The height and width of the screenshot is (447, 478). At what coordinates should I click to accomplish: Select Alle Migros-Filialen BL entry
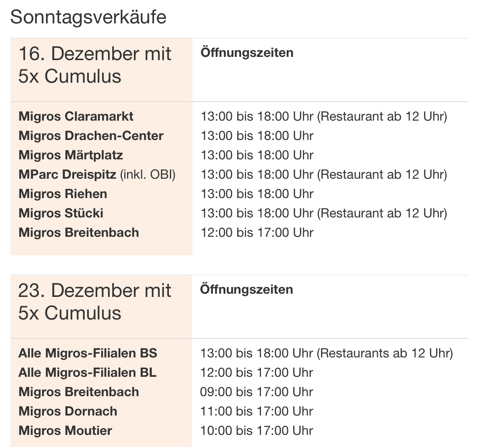click(87, 372)
